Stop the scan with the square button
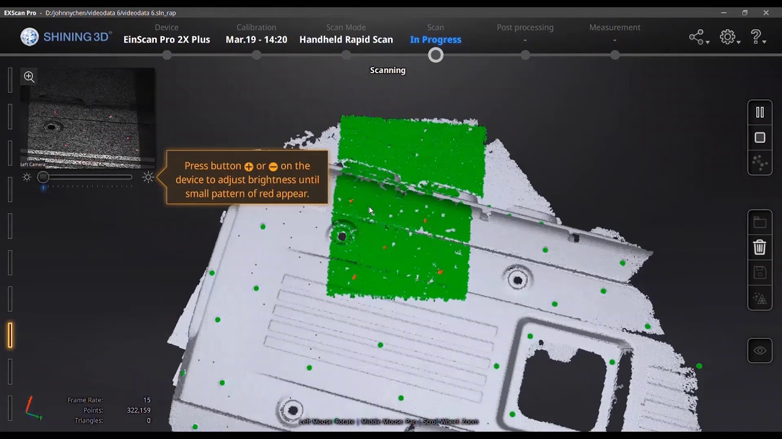The width and height of the screenshot is (782, 439). point(760,138)
